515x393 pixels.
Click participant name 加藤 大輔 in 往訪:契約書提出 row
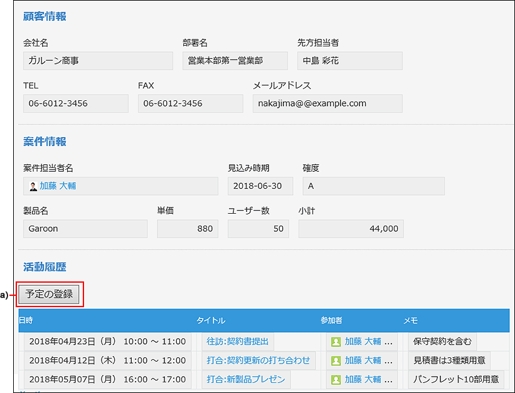pyautogui.click(x=363, y=342)
